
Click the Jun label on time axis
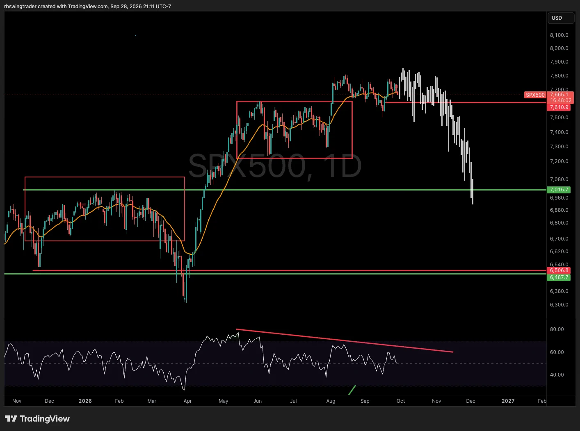258,401
